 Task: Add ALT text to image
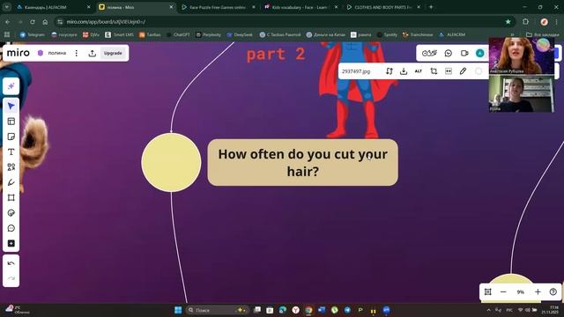pos(419,71)
